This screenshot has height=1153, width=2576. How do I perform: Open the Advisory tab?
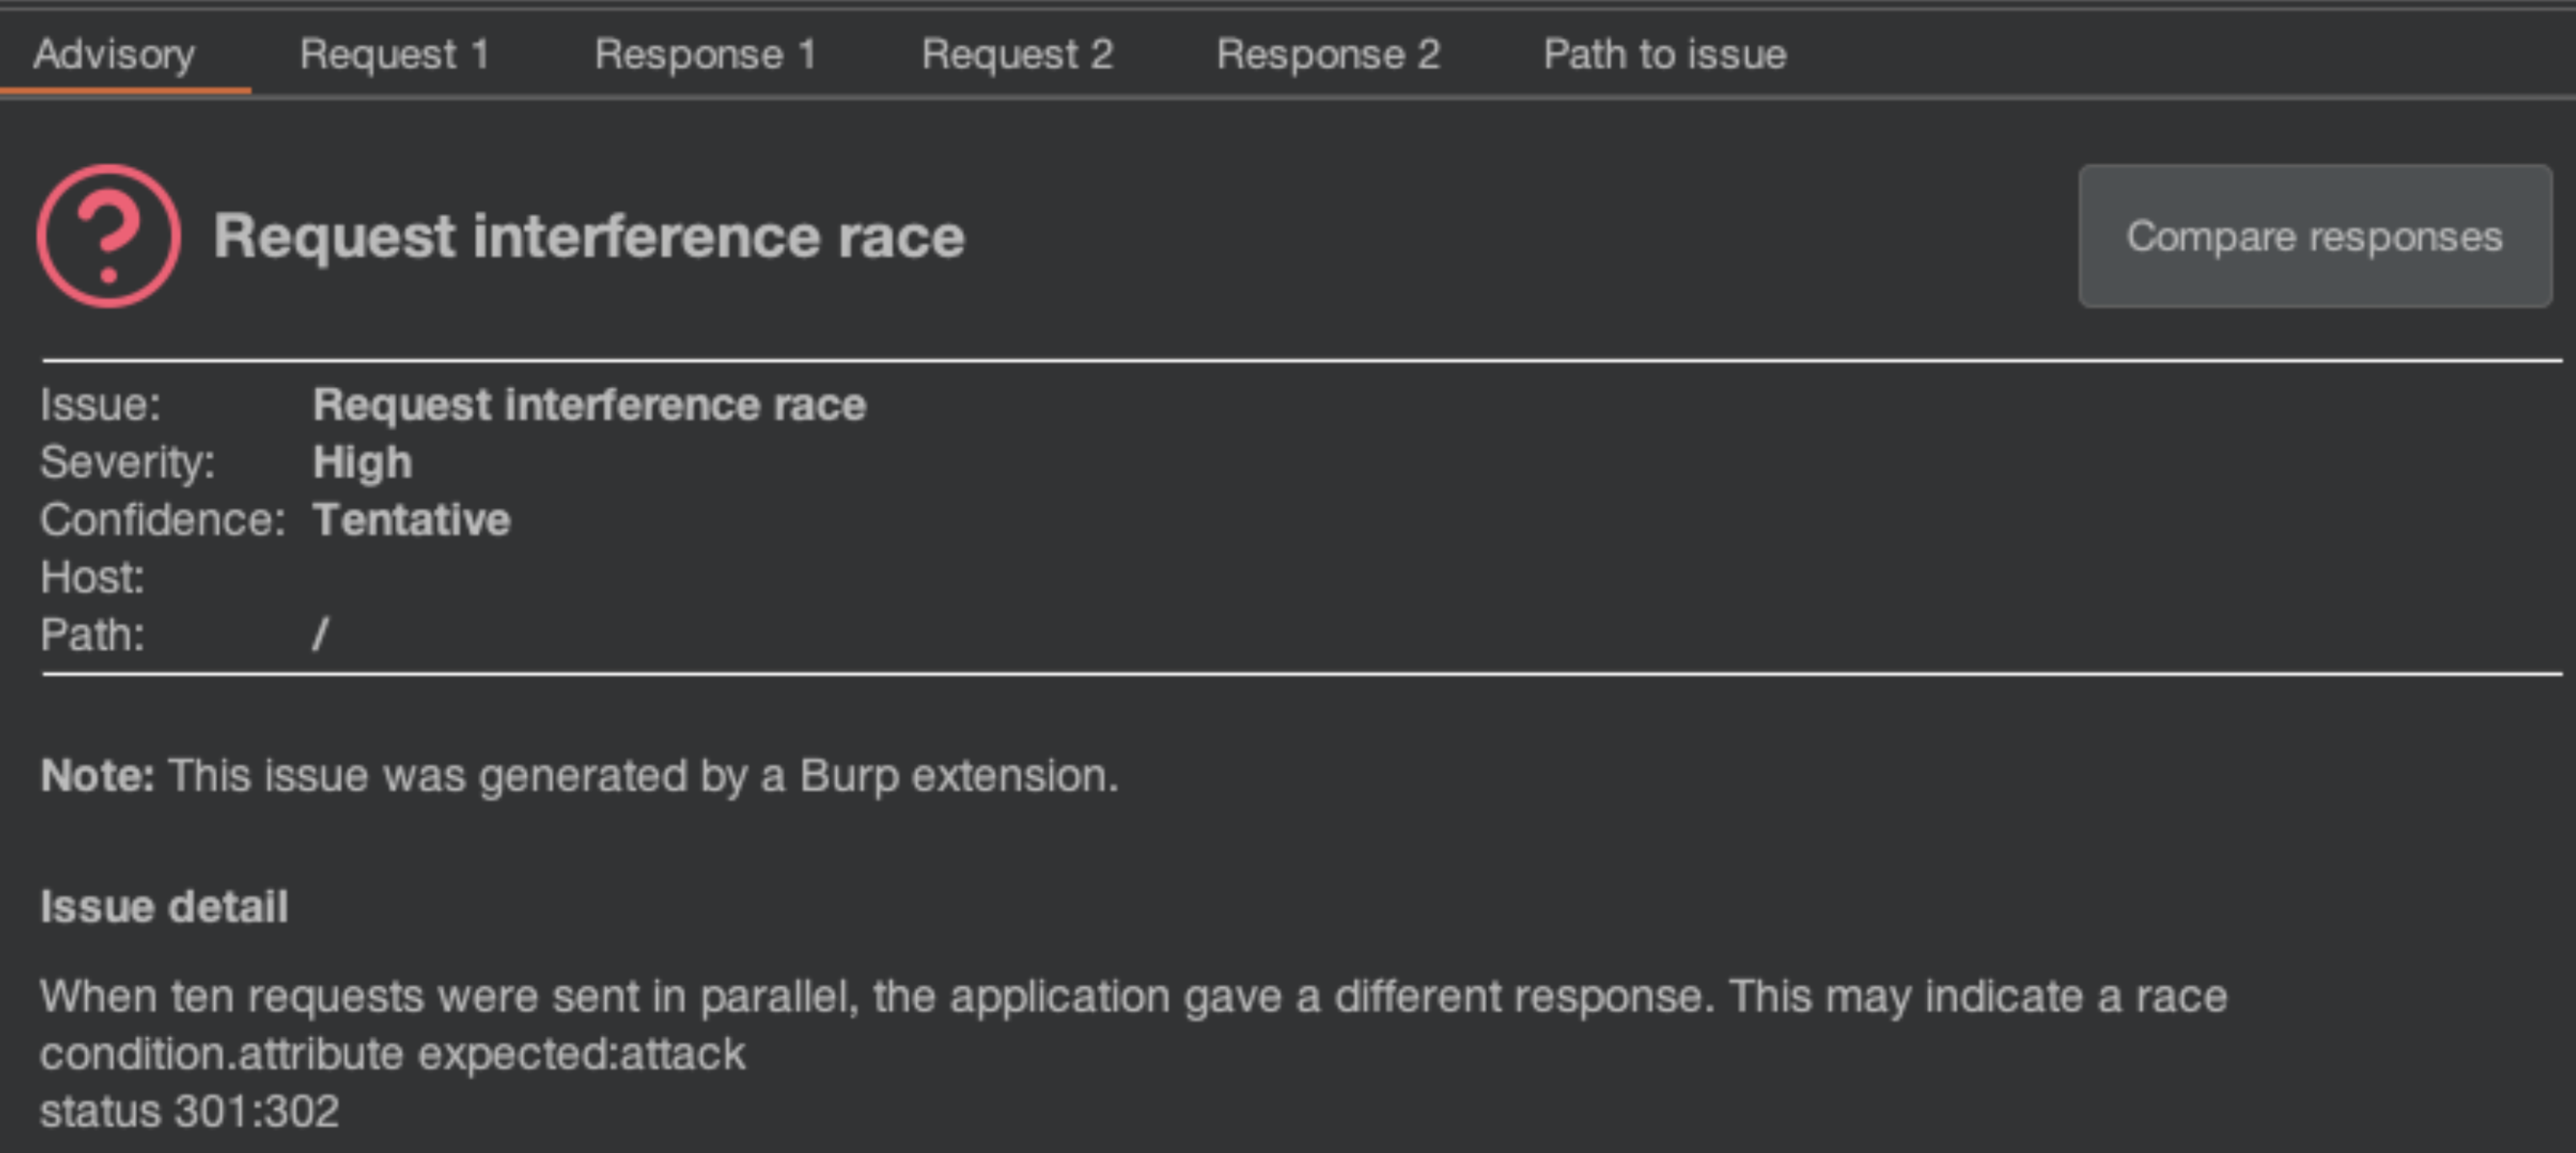click(x=114, y=54)
